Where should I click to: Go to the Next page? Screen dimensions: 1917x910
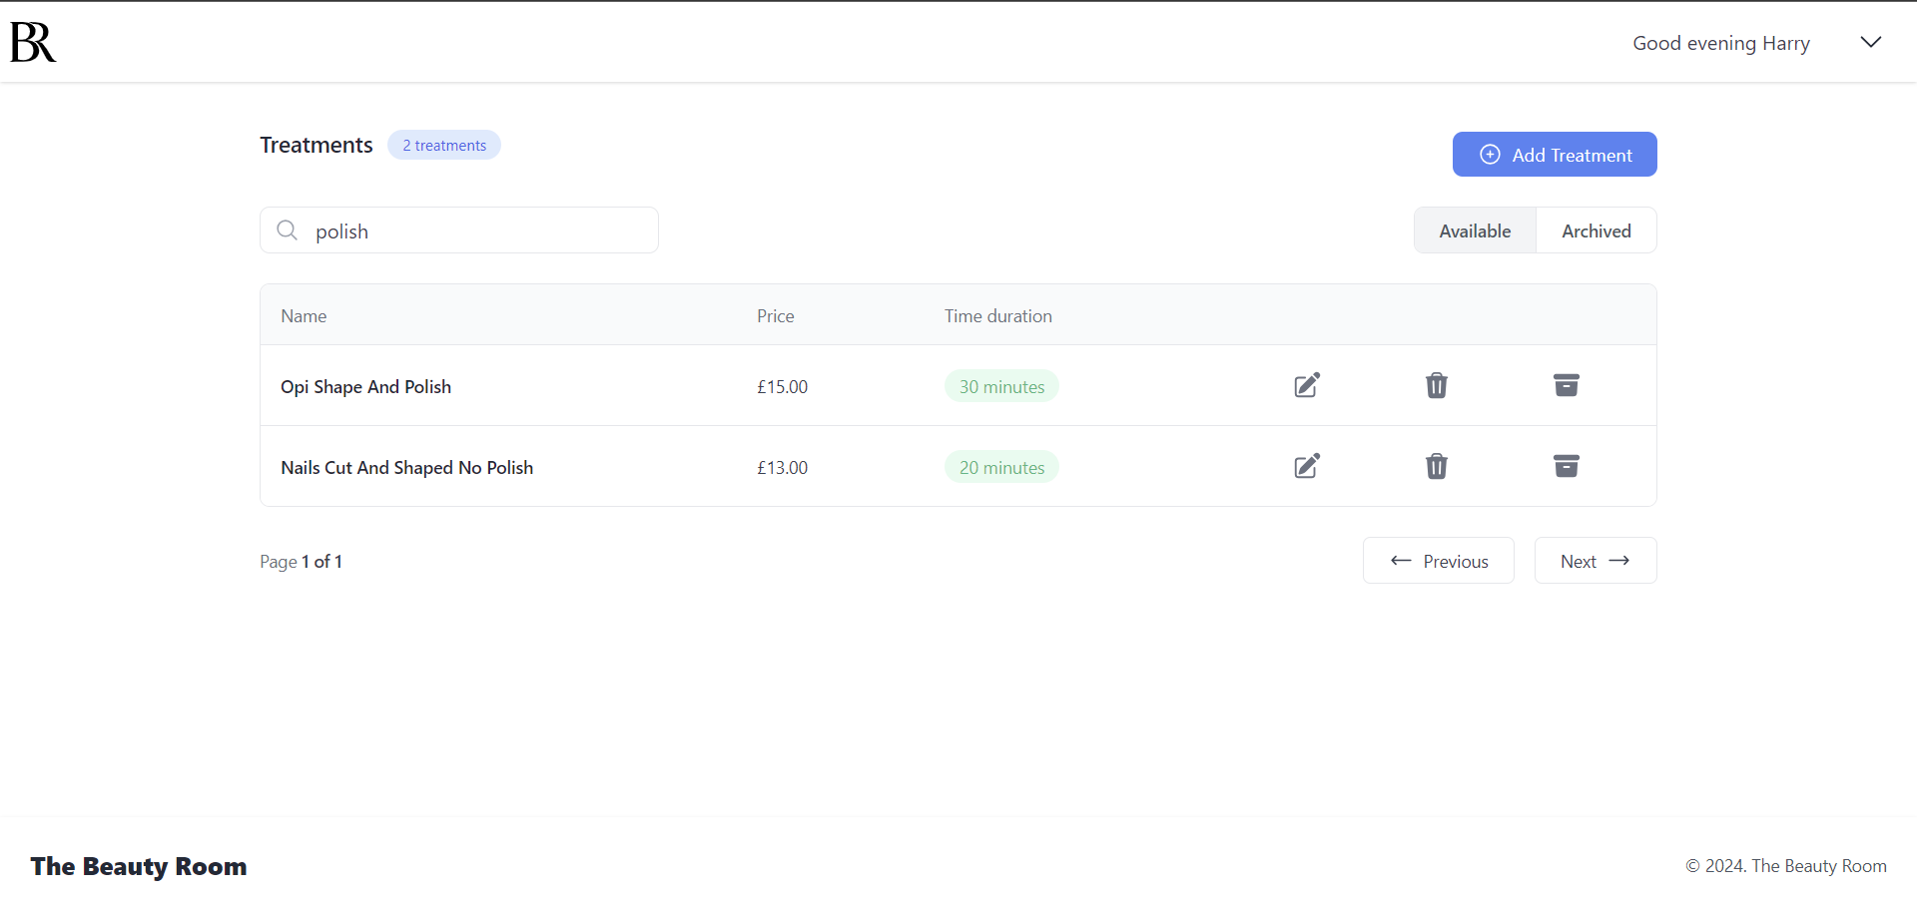pyautogui.click(x=1595, y=560)
